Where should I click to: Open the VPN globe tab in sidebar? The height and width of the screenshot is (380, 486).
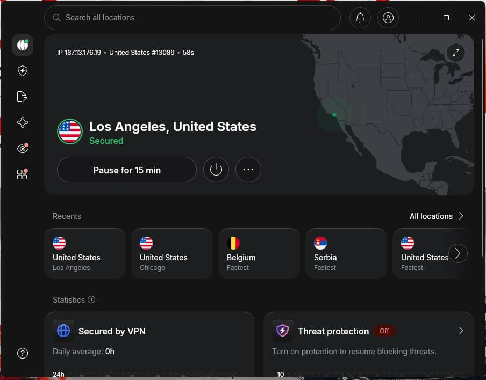(23, 45)
